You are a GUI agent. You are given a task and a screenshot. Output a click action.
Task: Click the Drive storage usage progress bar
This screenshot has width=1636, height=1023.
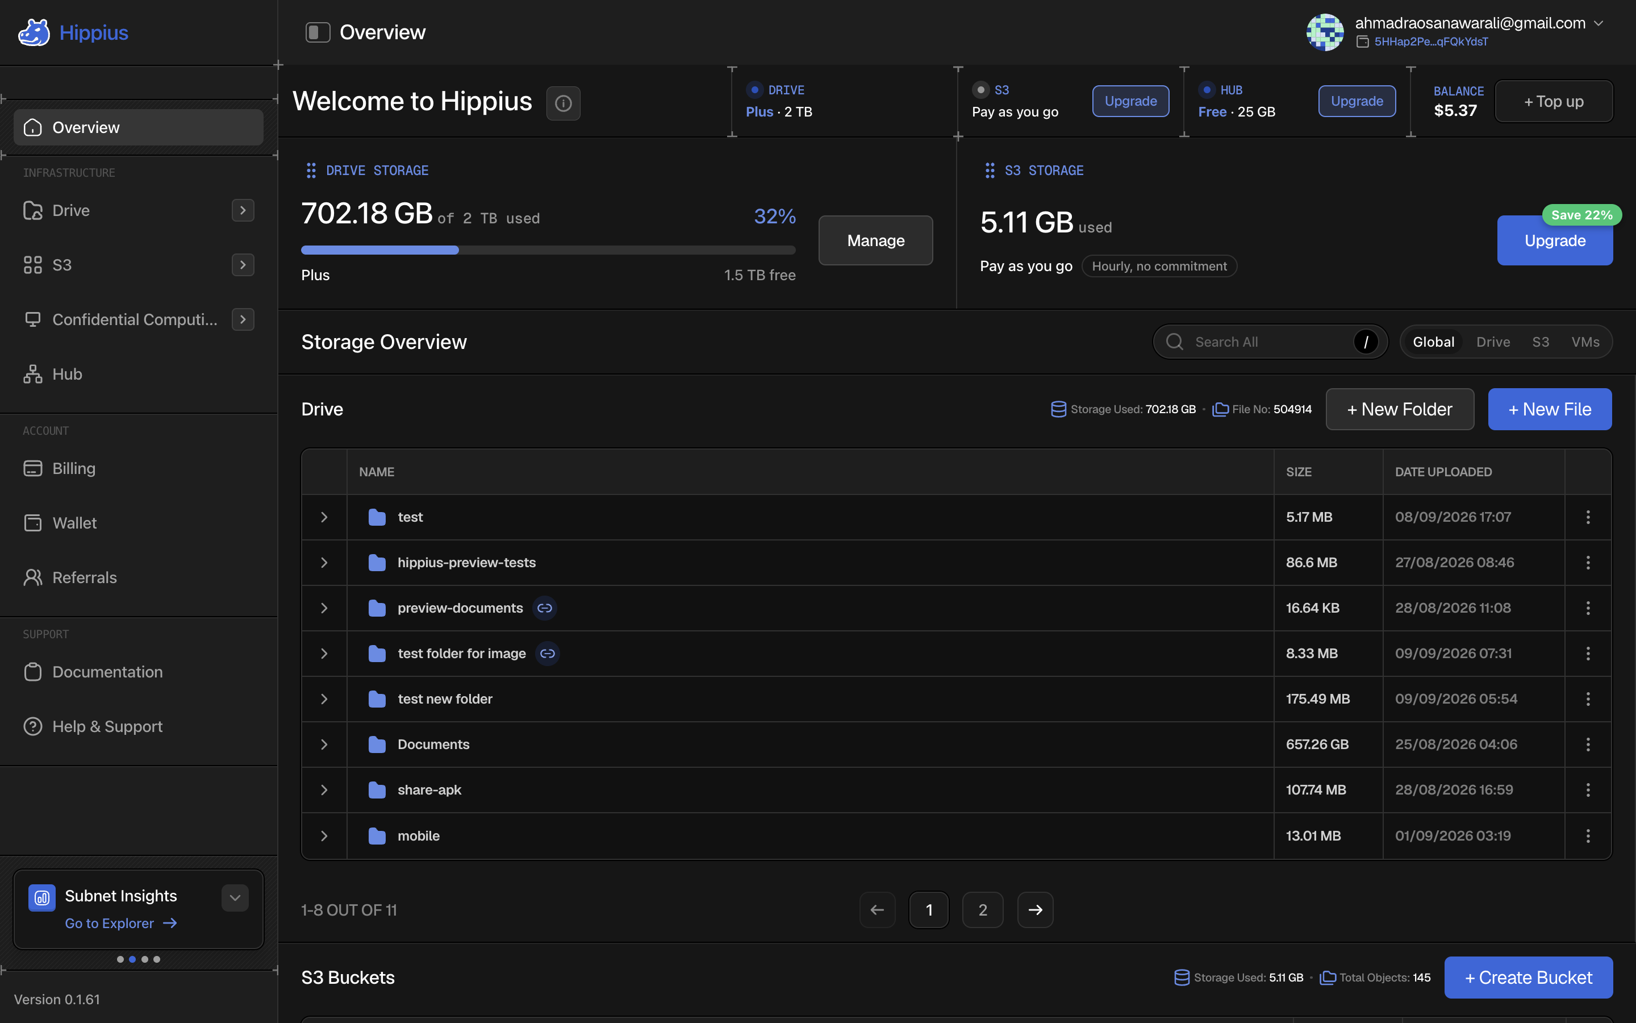coord(548,250)
